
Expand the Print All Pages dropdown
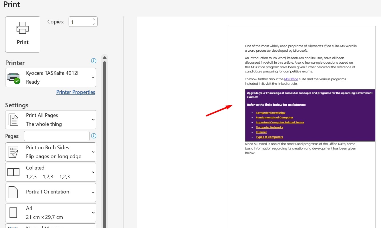tap(51, 120)
